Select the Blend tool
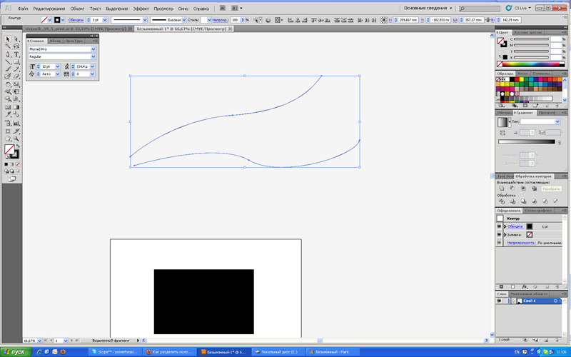The width and height of the screenshot is (571, 357). 16,115
